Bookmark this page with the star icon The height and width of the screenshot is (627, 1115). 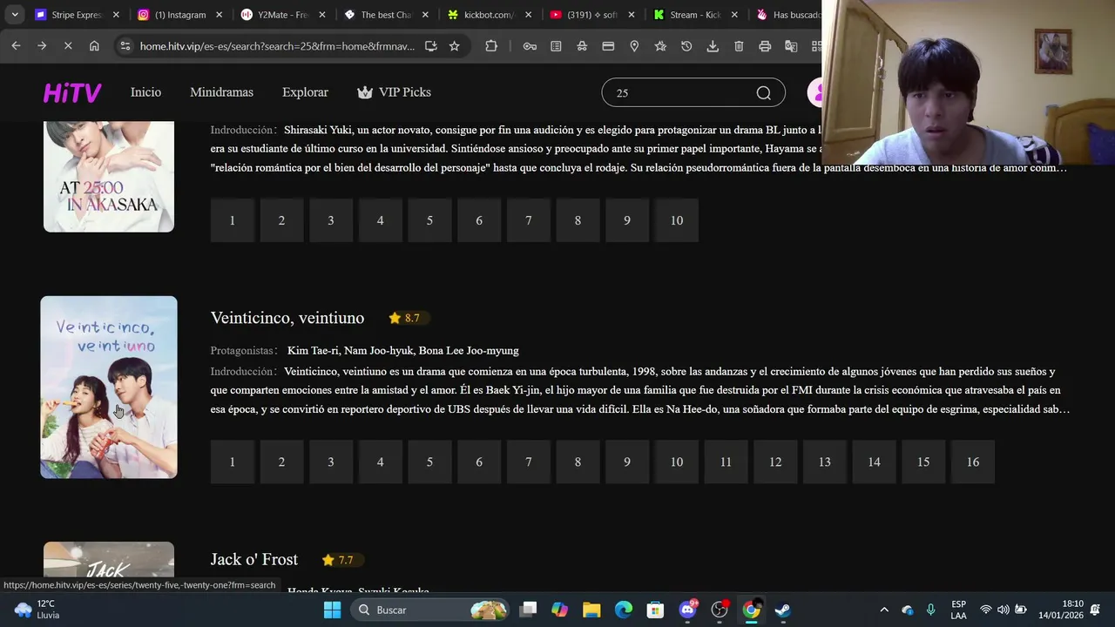pyautogui.click(x=454, y=46)
